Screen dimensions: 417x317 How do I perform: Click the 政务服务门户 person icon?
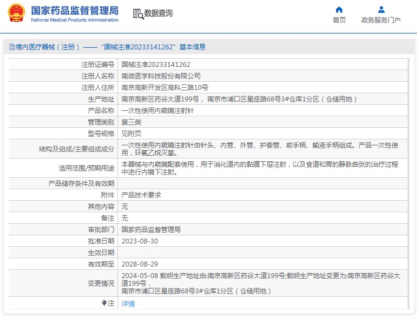[x=381, y=9]
